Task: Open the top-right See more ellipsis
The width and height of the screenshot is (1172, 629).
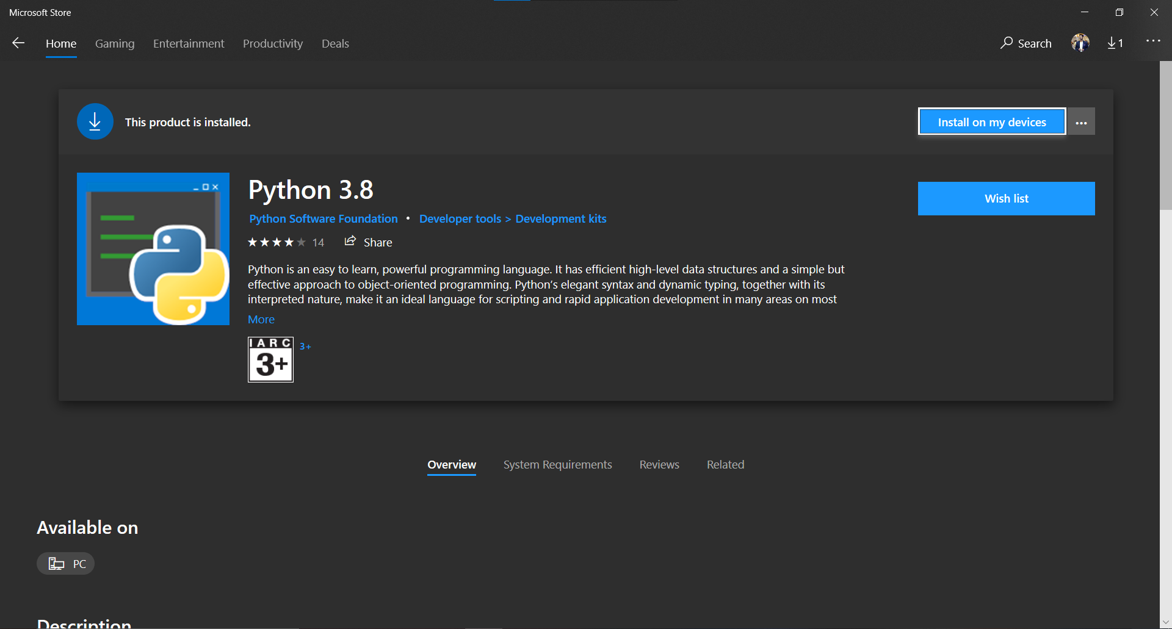Action: pos(1153,41)
